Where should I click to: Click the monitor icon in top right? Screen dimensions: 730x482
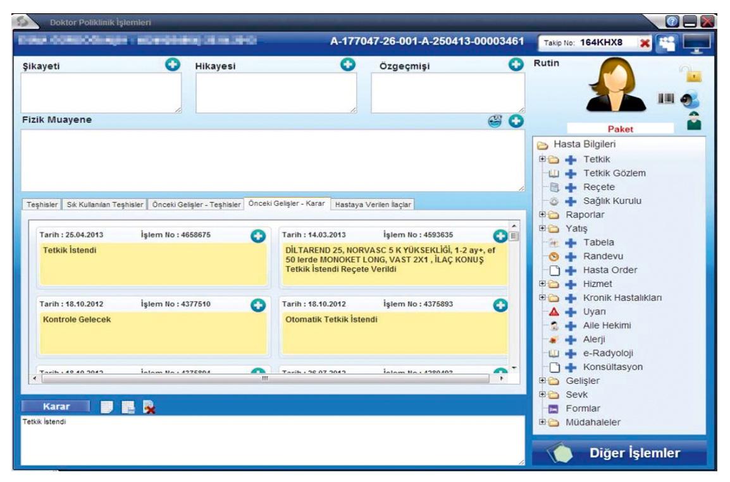tap(696, 43)
